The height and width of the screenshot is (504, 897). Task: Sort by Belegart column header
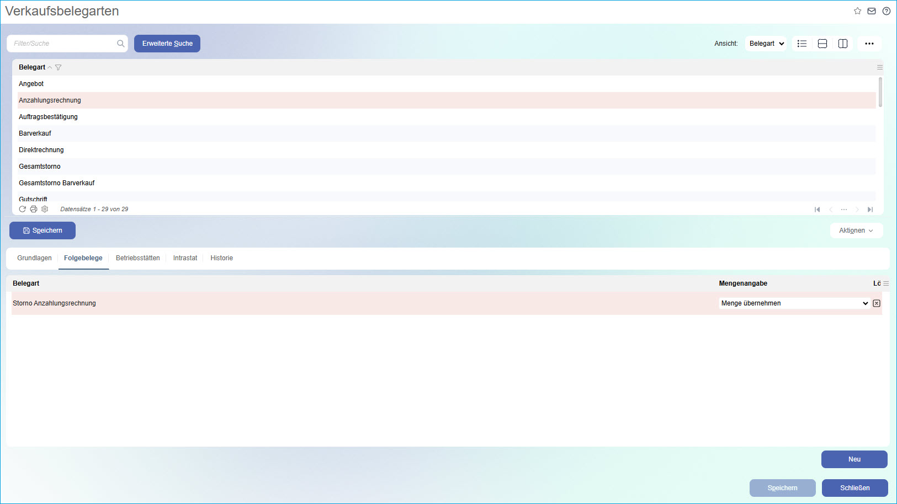click(32, 67)
